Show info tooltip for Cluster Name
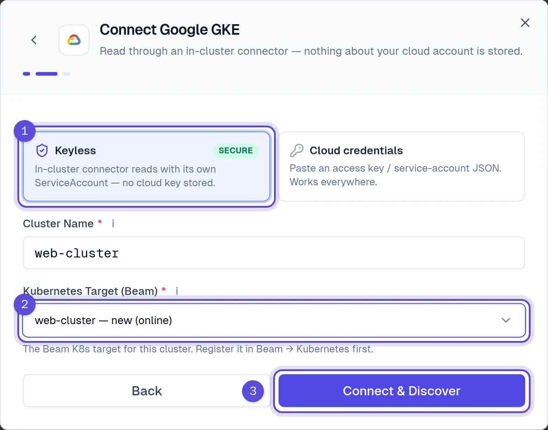Viewport: 548px width, 430px height. coord(113,224)
